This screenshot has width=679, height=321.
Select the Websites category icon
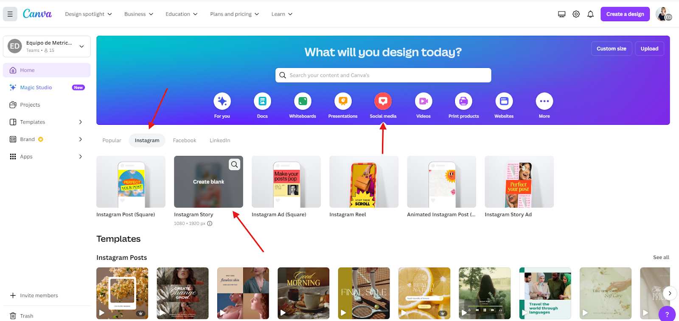pyautogui.click(x=504, y=101)
